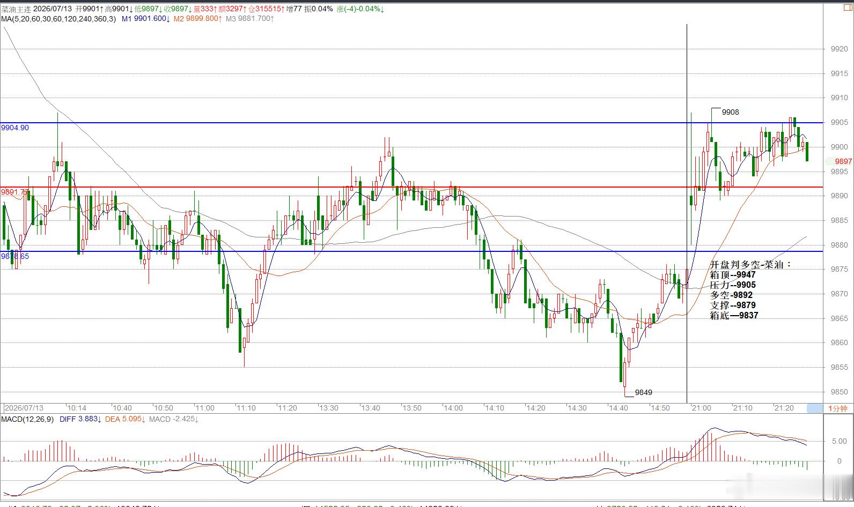Click the 21:00 time axis label
The image size is (854, 507).
[x=701, y=408]
